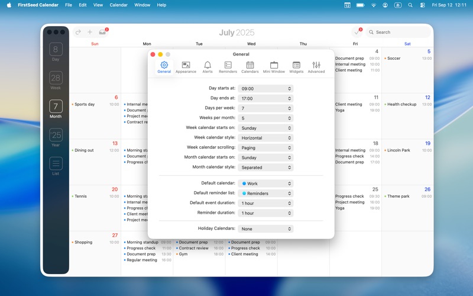Click the go-to-today arrow icon
The image size is (473, 296).
coord(78,32)
